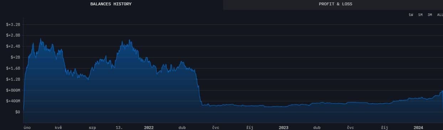This screenshot has height=130, width=443.
Task: Click the 2022 x-axis label
Action: click(x=149, y=127)
